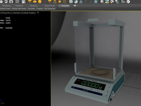Click the gray material sphere icon
The image size is (141, 106).
(x=102, y=1)
